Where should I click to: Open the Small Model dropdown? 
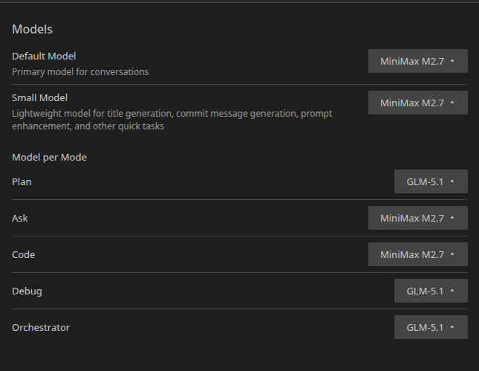[x=417, y=103]
